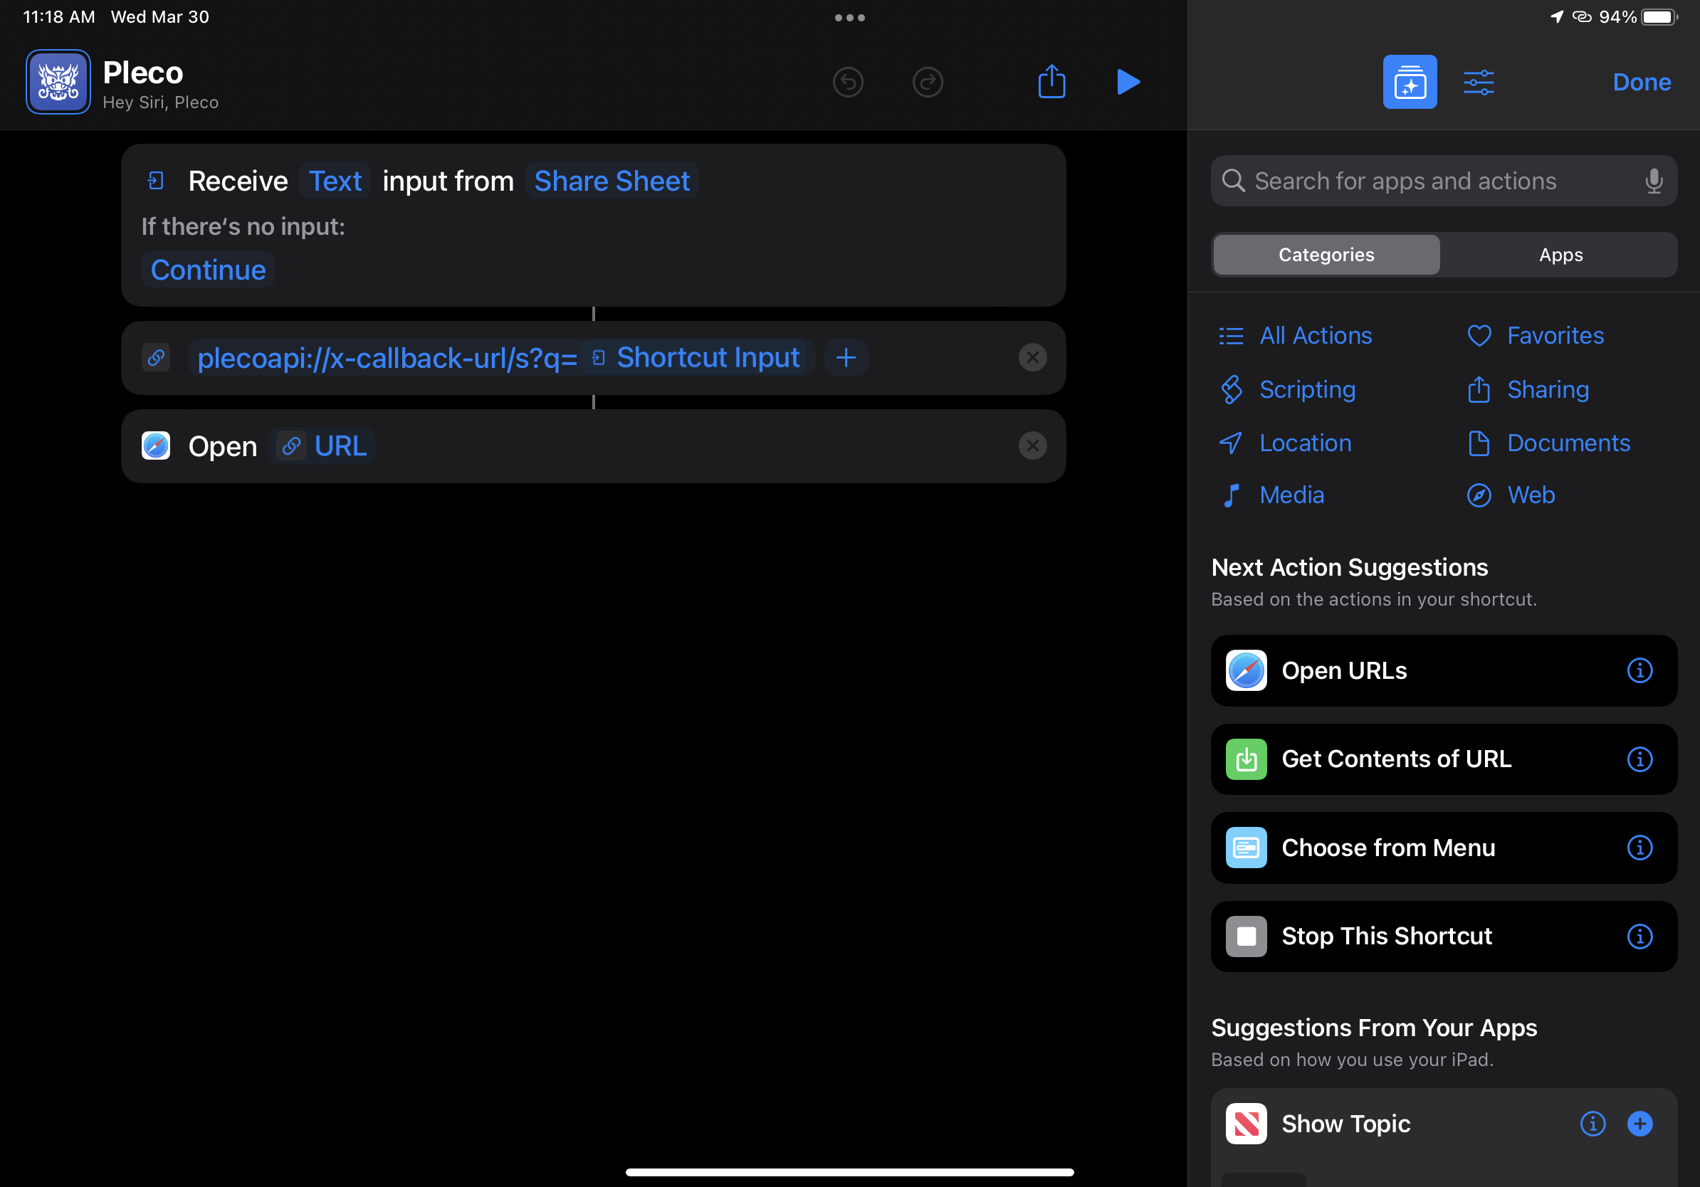Open the action library panel
The image size is (1700, 1187).
(x=1410, y=82)
